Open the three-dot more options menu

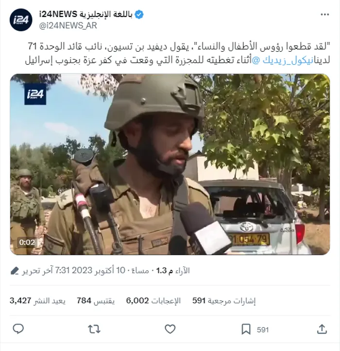pyautogui.click(x=324, y=15)
